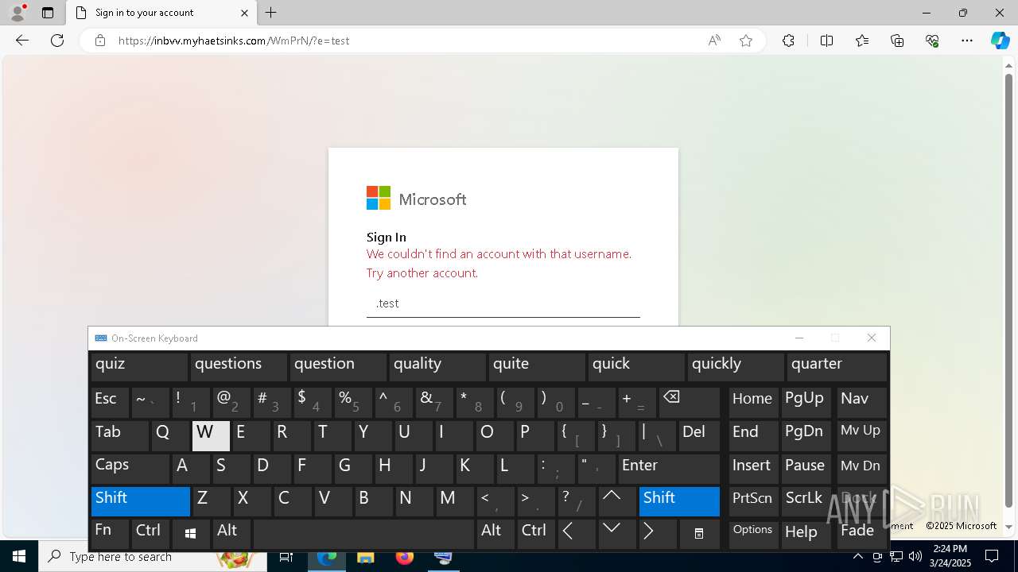The width and height of the screenshot is (1018, 572).
Task: Tap the PrtScn key
Action: [753, 500]
